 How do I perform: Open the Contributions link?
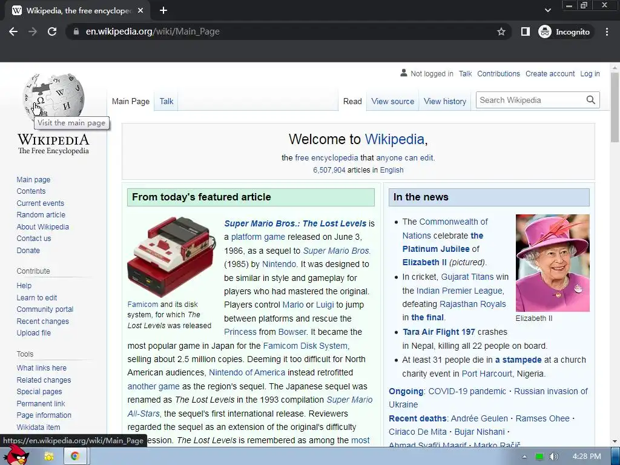tap(499, 73)
